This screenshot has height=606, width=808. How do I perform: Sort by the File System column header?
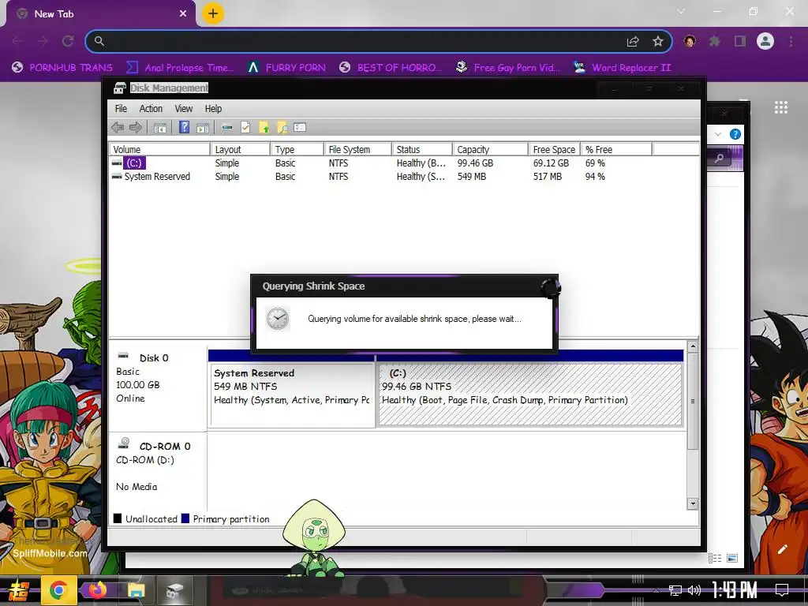pyautogui.click(x=358, y=149)
